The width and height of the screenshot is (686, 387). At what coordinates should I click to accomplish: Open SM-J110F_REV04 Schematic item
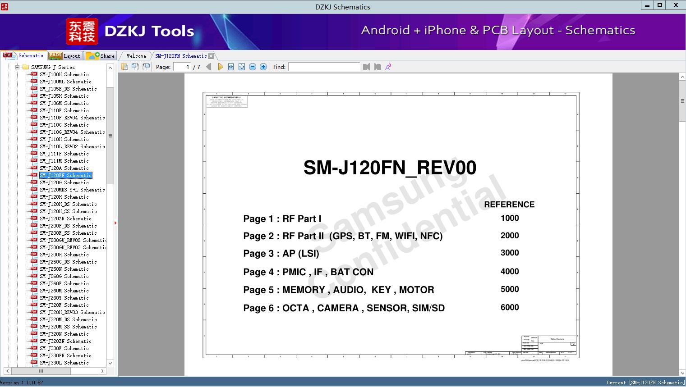point(72,118)
